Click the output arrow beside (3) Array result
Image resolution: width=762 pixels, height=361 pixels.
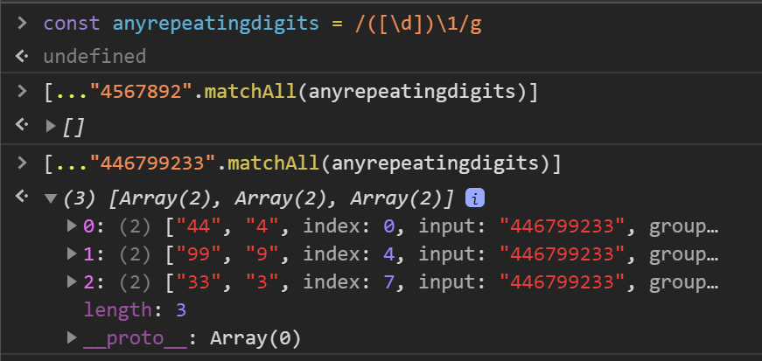[22, 196]
